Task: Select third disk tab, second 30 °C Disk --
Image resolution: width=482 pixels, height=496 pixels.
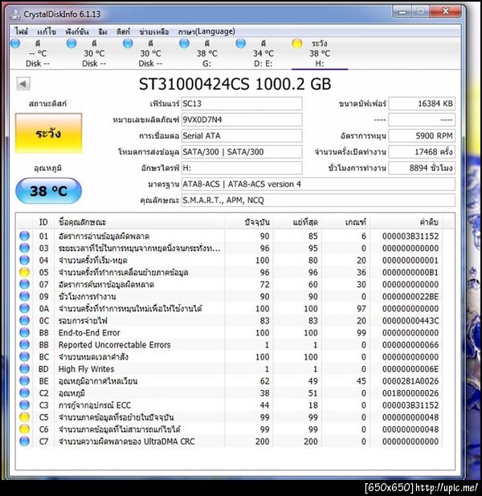Action: point(150,54)
